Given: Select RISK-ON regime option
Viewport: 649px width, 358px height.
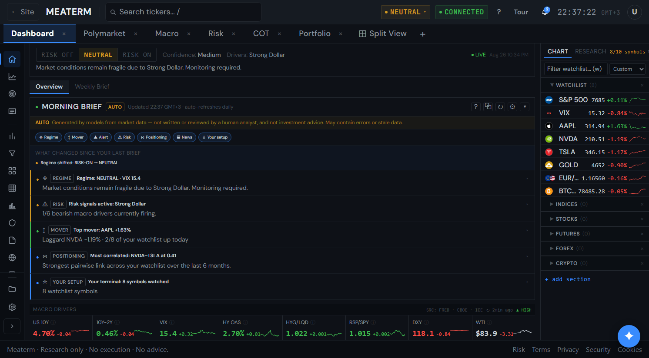Looking at the screenshot, I should [x=137, y=55].
